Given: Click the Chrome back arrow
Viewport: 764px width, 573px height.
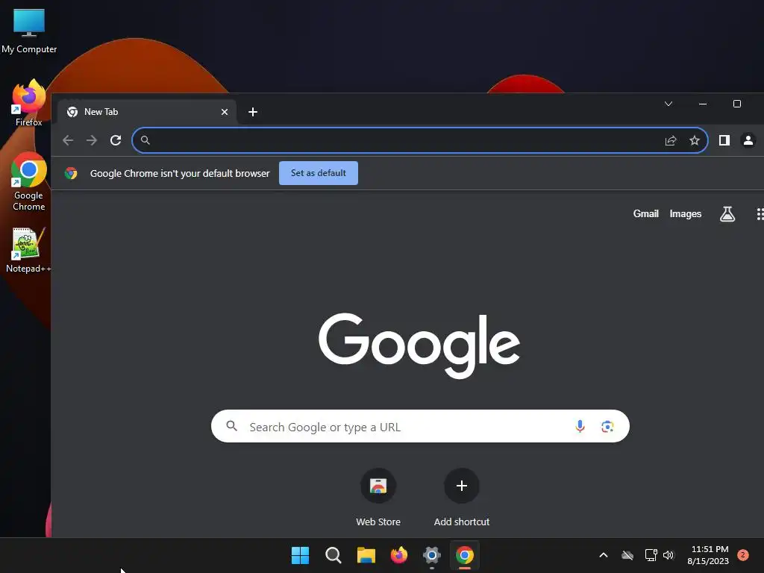Looking at the screenshot, I should click(68, 140).
